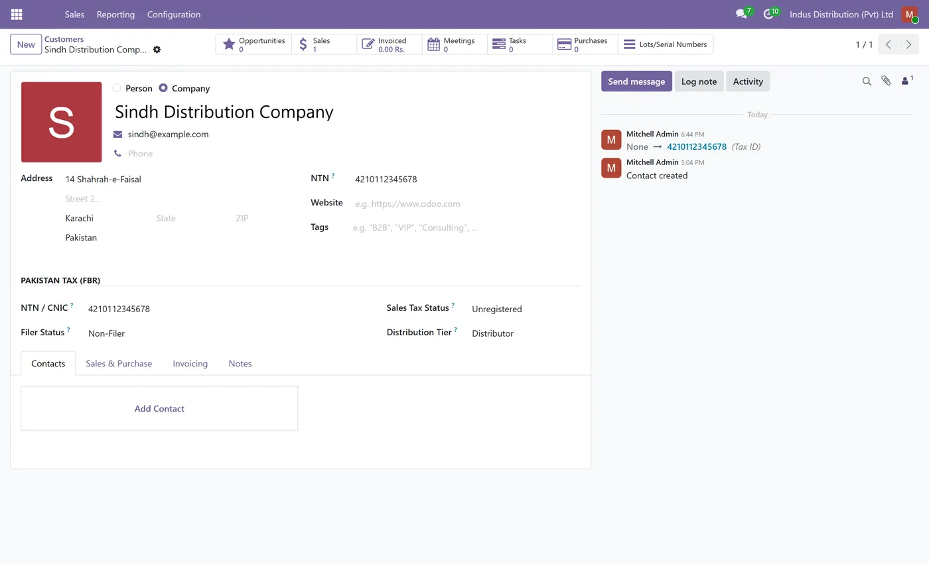Click the Activity button

748,82
